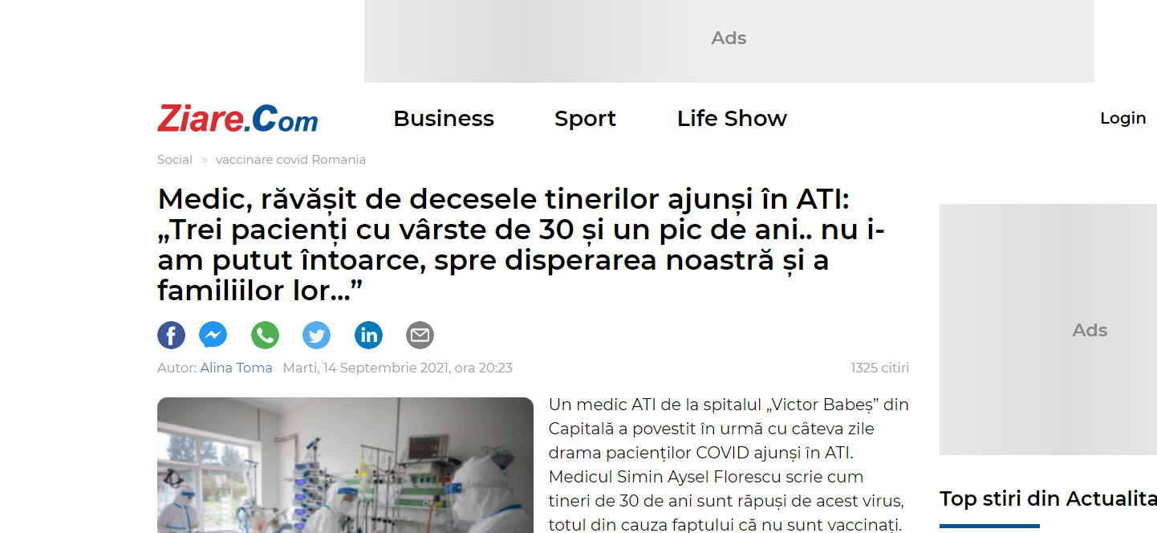Open the Business section
The image size is (1157, 533).
pos(444,118)
